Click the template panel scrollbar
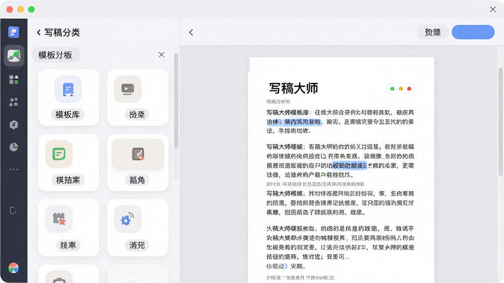The width and height of the screenshot is (504, 283). pos(176,100)
